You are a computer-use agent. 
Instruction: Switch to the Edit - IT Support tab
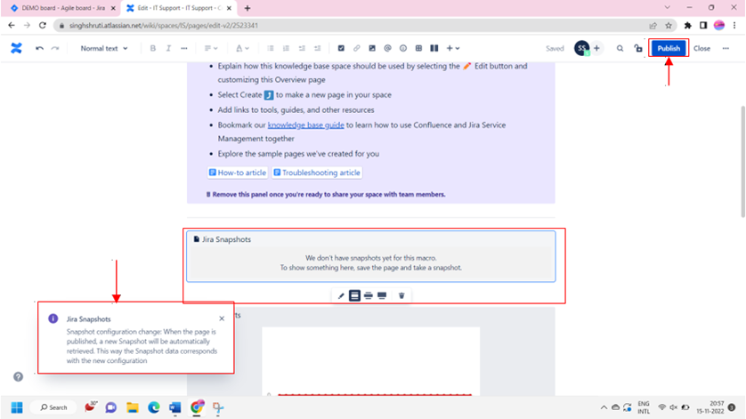(176, 8)
